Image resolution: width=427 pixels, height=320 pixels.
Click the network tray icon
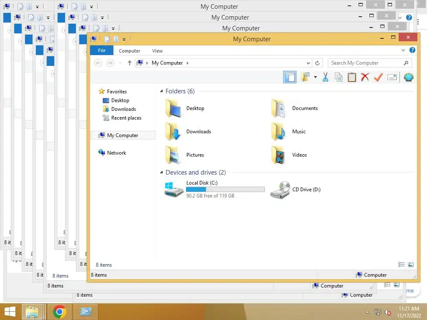[x=377, y=312]
